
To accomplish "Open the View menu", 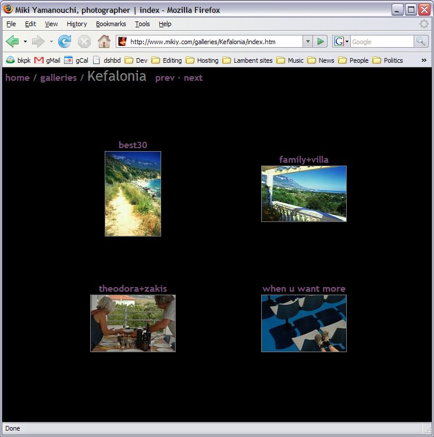I will pyautogui.click(x=51, y=24).
